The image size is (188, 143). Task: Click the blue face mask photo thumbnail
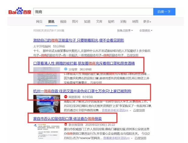pos(47,104)
